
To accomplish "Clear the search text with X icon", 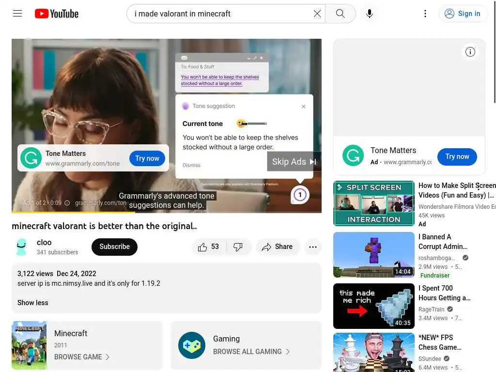I will click(x=317, y=14).
